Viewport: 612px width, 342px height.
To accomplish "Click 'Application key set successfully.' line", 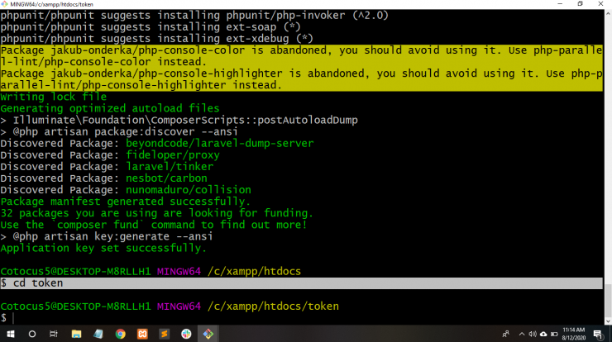I will point(103,248).
